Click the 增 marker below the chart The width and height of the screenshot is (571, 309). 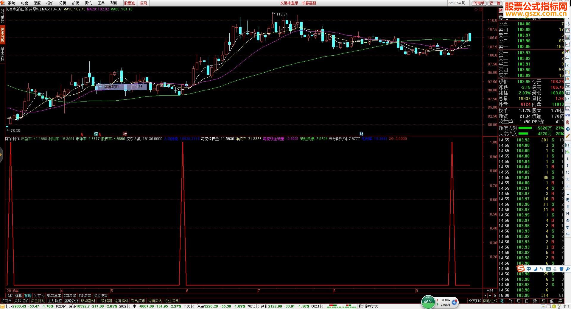point(125,134)
